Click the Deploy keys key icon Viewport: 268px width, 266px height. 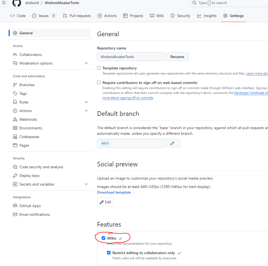point(15,176)
